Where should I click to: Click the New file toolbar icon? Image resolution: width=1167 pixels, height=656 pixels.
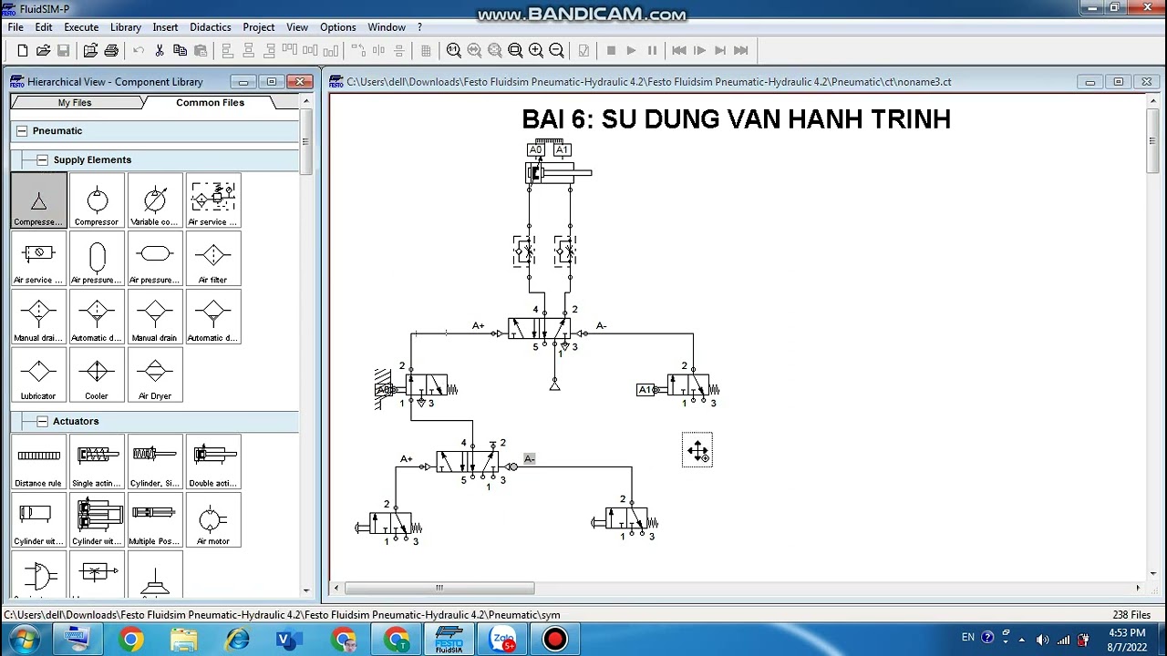22,50
